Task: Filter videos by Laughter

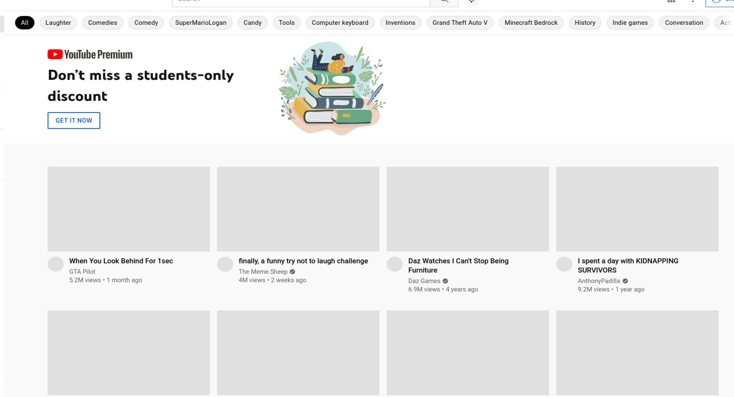Action: [58, 23]
